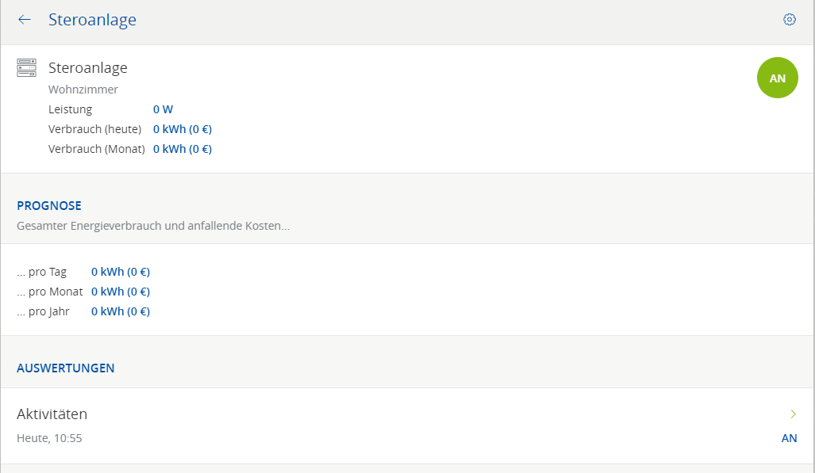
Task: Select the Steroanlage device name in card
Action: [x=87, y=68]
